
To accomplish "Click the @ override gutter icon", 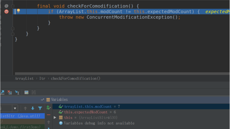I will [x=6, y=6].
